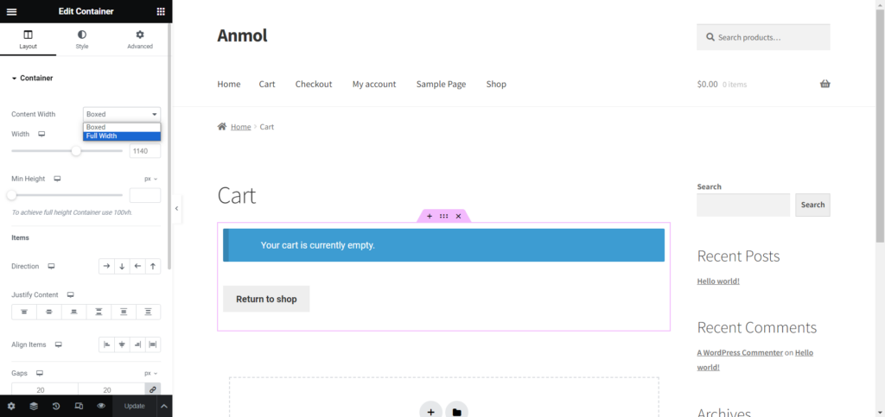Open the Advanced tab

click(x=140, y=40)
